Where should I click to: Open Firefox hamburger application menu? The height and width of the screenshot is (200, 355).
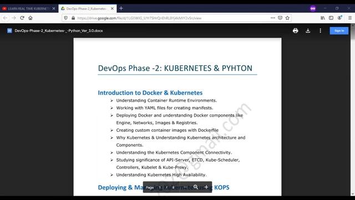pos(350,18)
